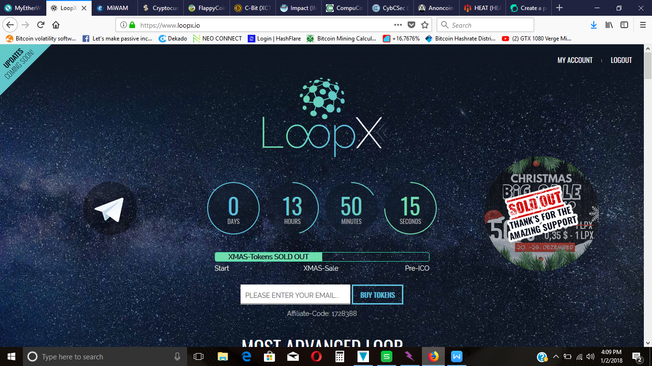
Task: Open the Bitcoin volatility software bookmark
Action: (x=41, y=39)
